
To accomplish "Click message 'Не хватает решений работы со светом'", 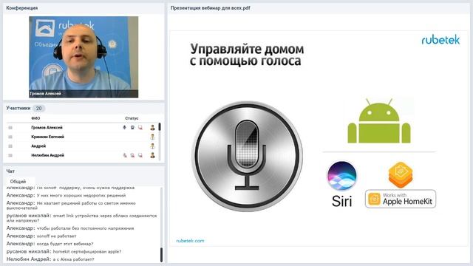I will tap(71, 205).
